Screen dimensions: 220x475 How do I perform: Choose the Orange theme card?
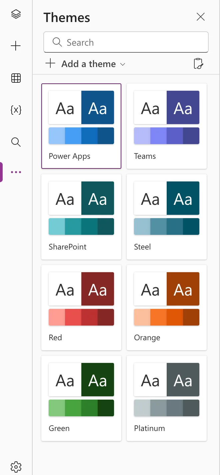pos(167,308)
